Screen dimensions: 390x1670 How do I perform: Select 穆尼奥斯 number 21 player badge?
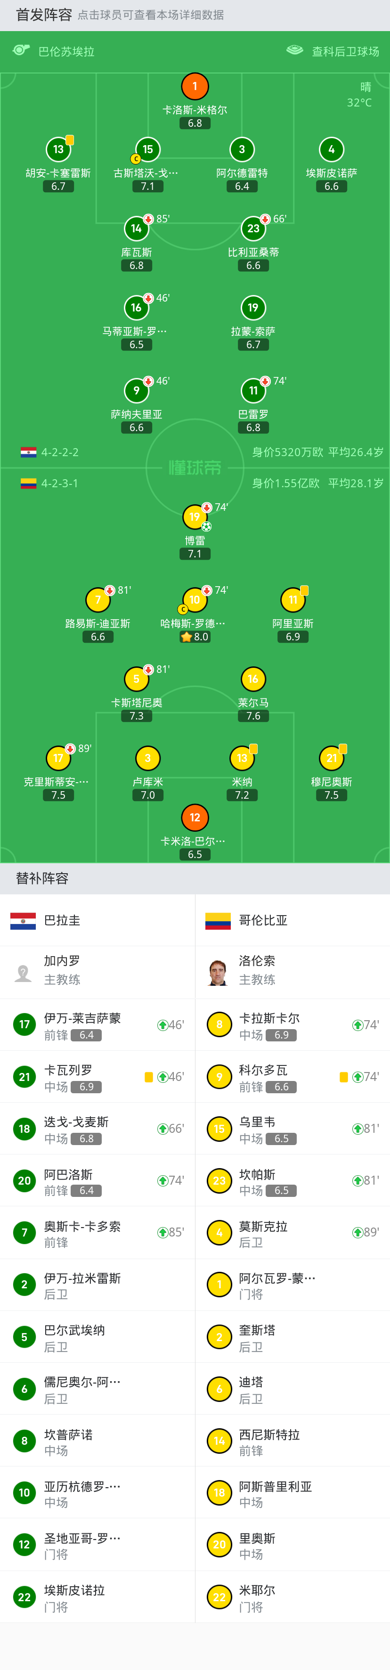coord(331,758)
